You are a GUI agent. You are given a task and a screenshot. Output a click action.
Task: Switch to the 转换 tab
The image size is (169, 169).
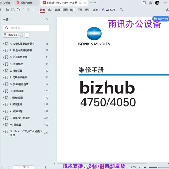[95, 10]
